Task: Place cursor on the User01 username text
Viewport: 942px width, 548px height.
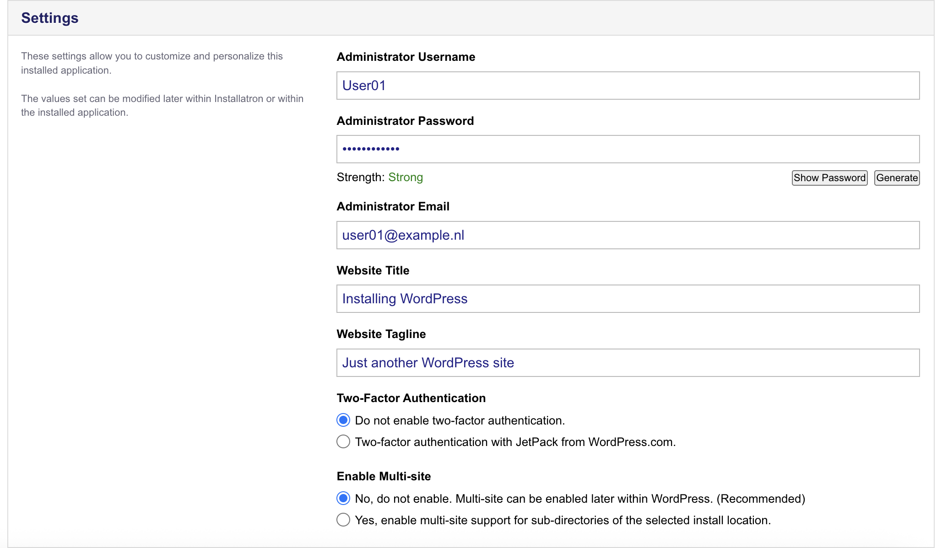Action: click(364, 86)
